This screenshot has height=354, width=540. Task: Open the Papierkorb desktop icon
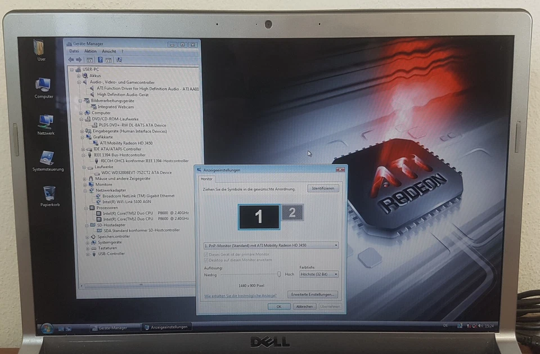[x=49, y=194]
